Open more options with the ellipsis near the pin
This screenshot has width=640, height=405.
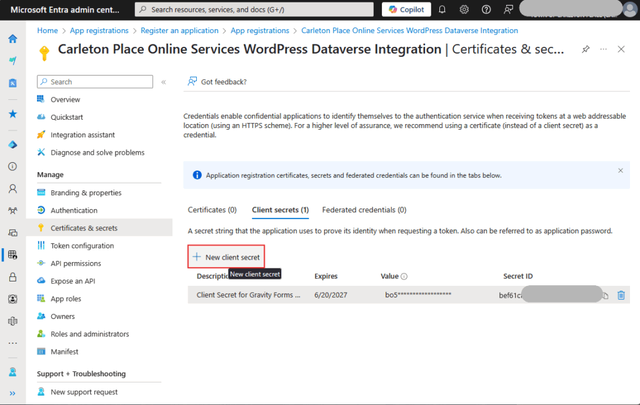(x=602, y=49)
